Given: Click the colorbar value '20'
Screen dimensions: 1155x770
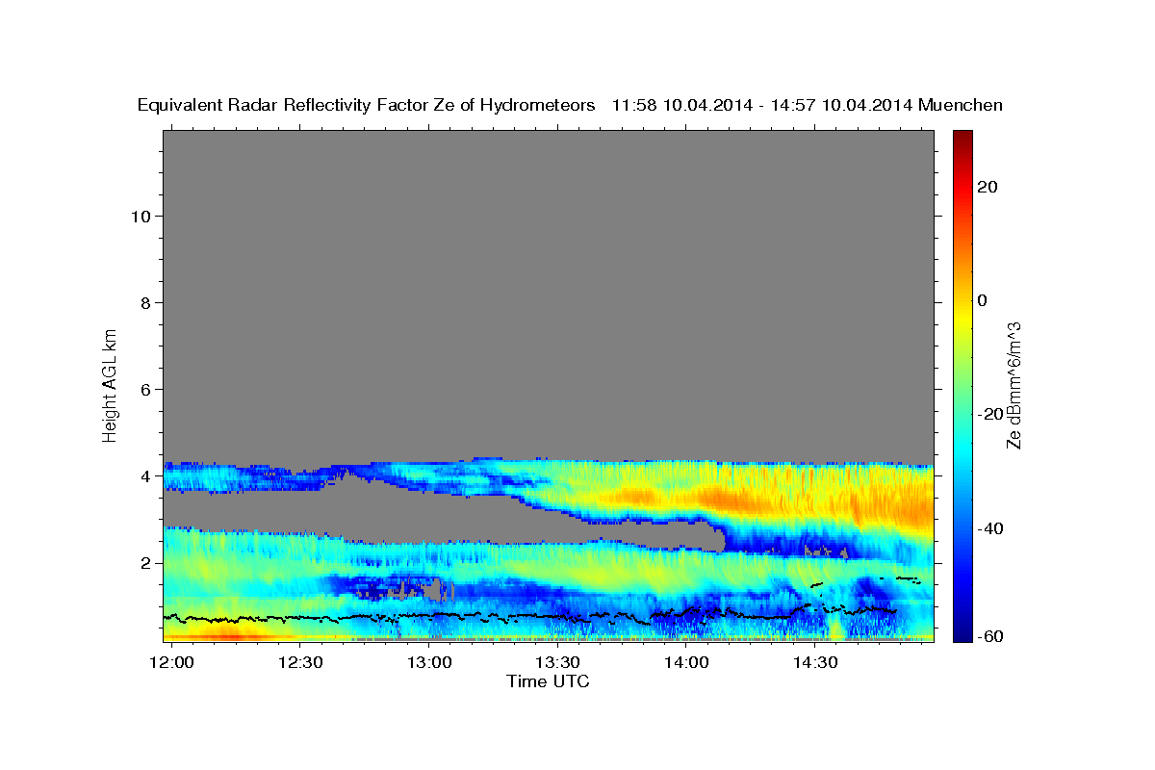Looking at the screenshot, I should pyautogui.click(x=988, y=187).
